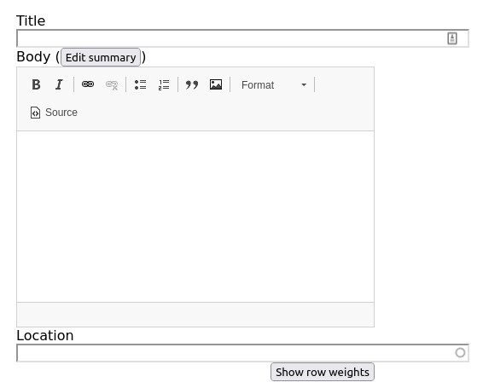
Task: Click the Edit summary button
Action: 101,57
